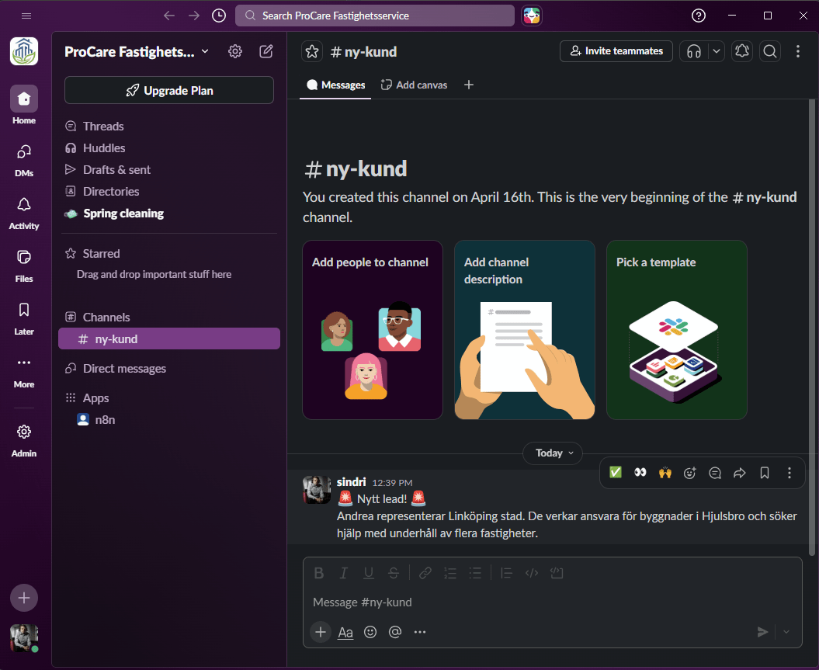The height and width of the screenshot is (670, 819).
Task: Click the Upgrade Plan button
Action: click(x=169, y=90)
